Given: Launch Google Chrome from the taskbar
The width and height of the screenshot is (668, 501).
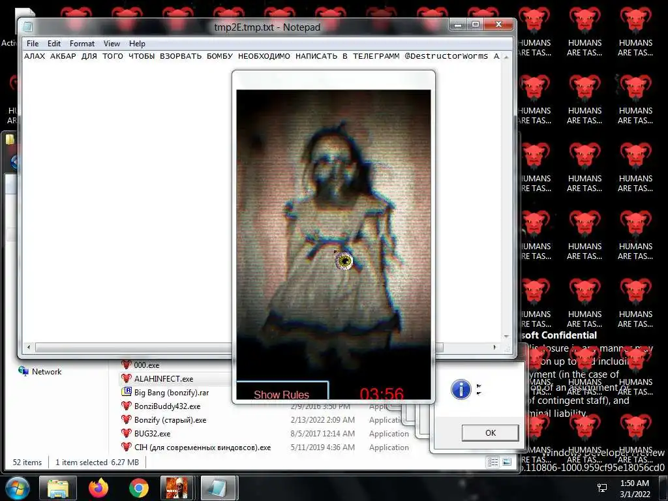Looking at the screenshot, I should coord(139,488).
